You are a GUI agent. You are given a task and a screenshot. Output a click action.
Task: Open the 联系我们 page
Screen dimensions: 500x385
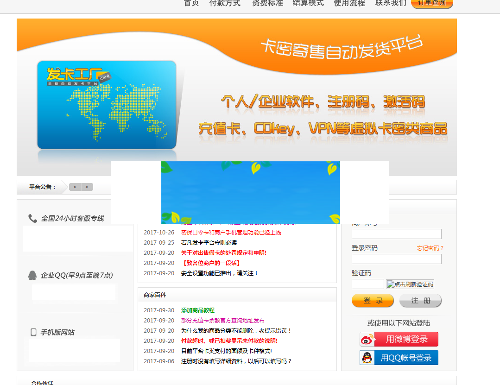click(x=390, y=3)
